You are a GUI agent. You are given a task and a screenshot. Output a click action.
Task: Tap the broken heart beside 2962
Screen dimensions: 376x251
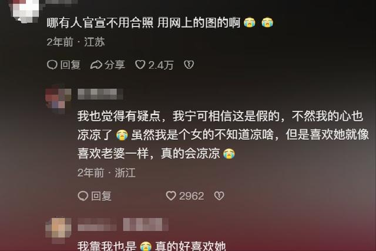click(219, 196)
